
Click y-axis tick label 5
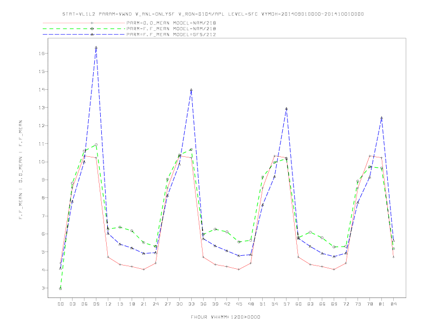tap(43, 252)
